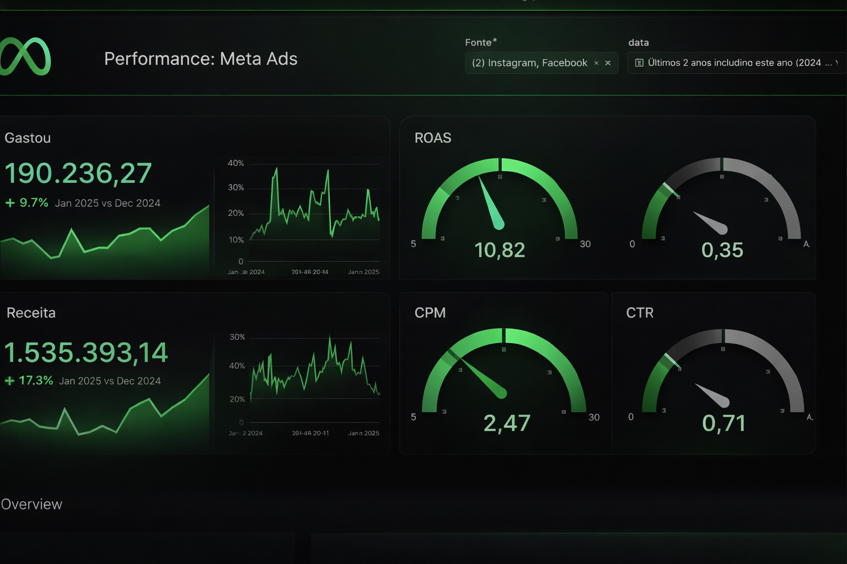Click the green plus icon beside 17.3%
Viewport: 847px width, 564px height.
9,381
